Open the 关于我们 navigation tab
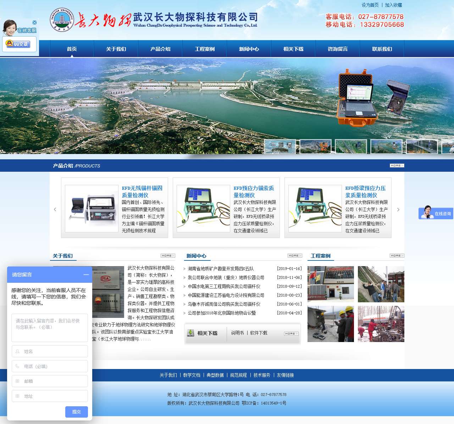Viewport: 454px width, 424px height. pyautogui.click(x=116, y=49)
